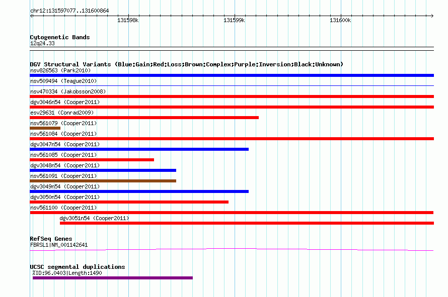This screenshot has height=297, width=448.
Task: Select the red nsv470334 loss bar
Action: click(232, 96)
